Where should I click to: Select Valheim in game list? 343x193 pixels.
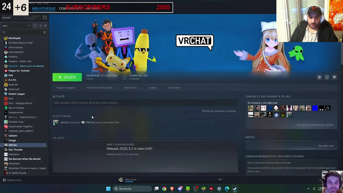pyautogui.click(x=13, y=136)
